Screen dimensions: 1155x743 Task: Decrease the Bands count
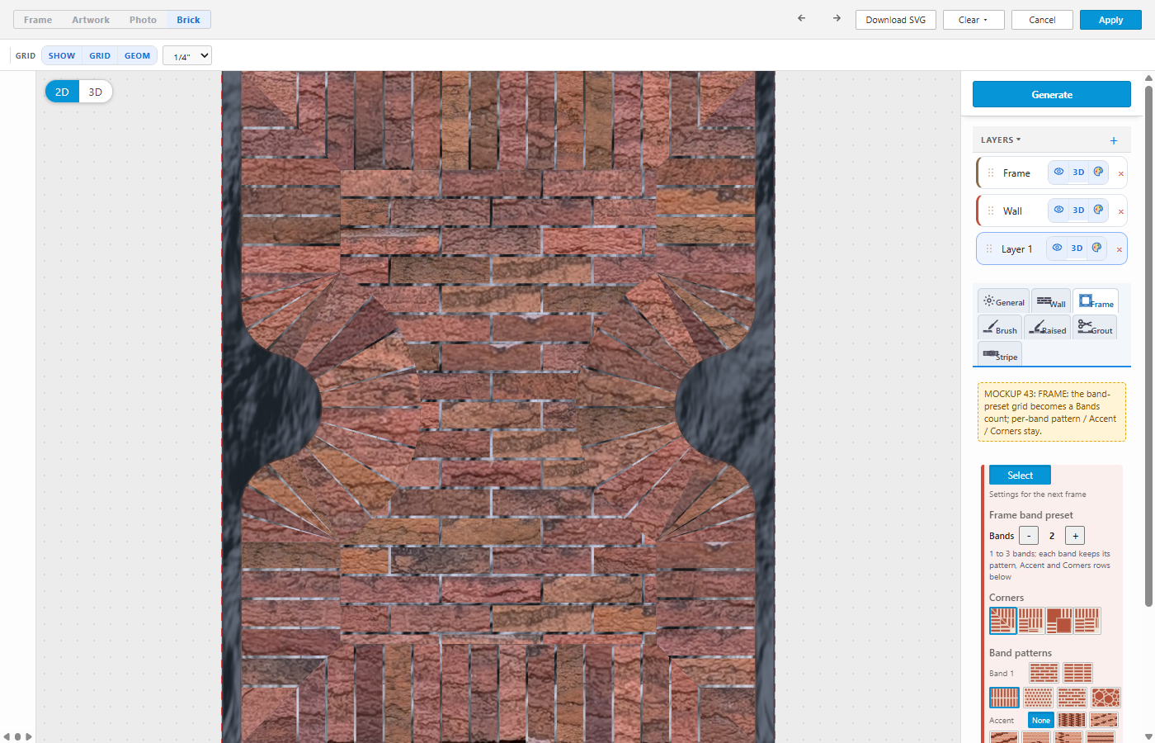pos(1029,536)
